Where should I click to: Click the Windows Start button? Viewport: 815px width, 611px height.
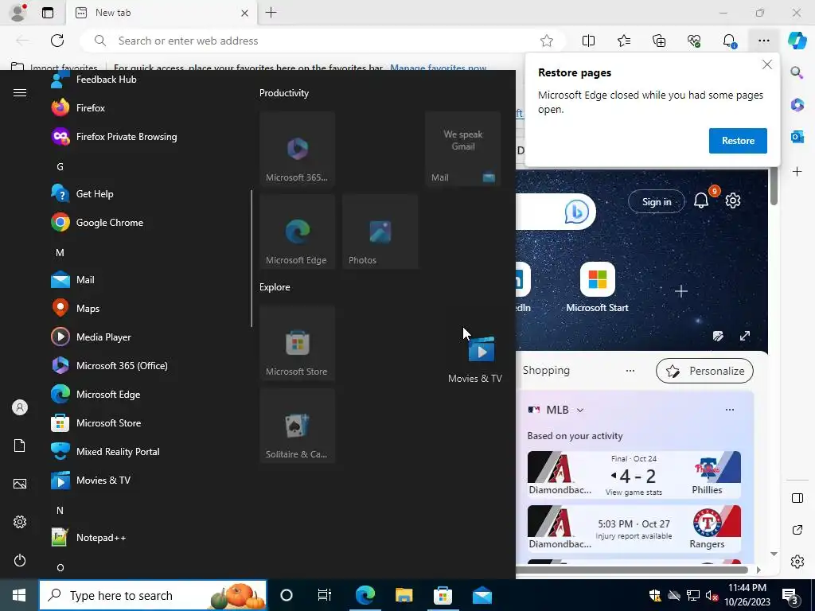[19, 595]
